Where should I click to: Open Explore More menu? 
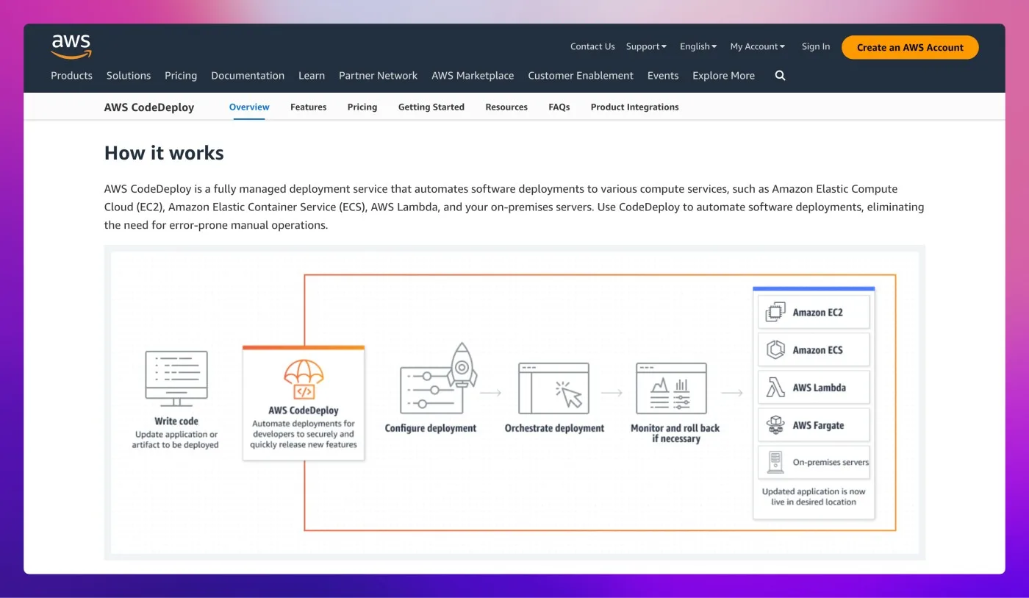click(723, 76)
